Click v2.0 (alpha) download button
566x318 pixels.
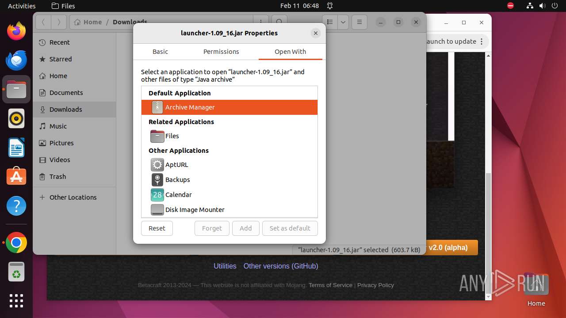pos(452,247)
